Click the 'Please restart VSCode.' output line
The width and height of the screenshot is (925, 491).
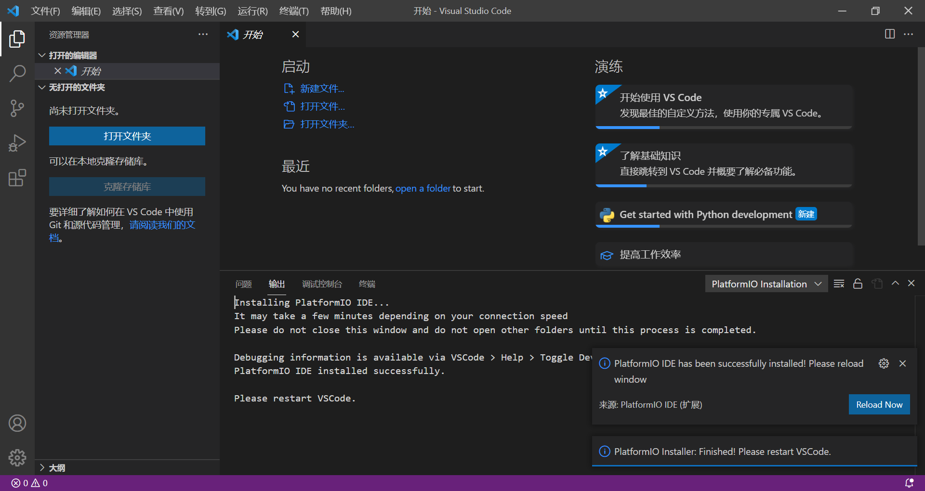tap(295, 398)
